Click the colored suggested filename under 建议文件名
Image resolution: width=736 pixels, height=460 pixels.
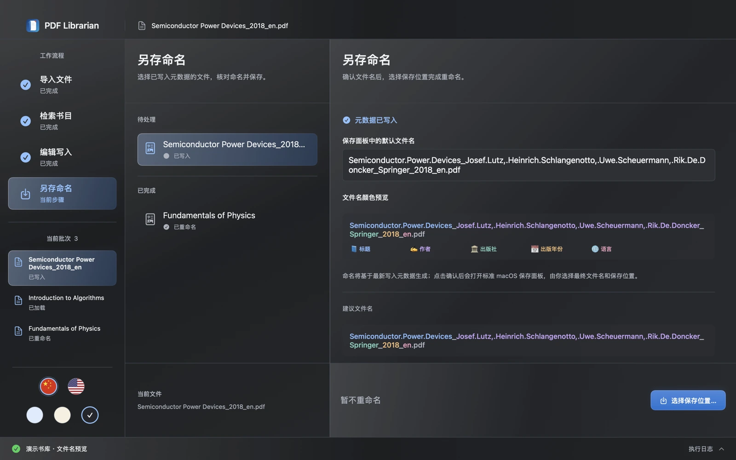(x=527, y=340)
